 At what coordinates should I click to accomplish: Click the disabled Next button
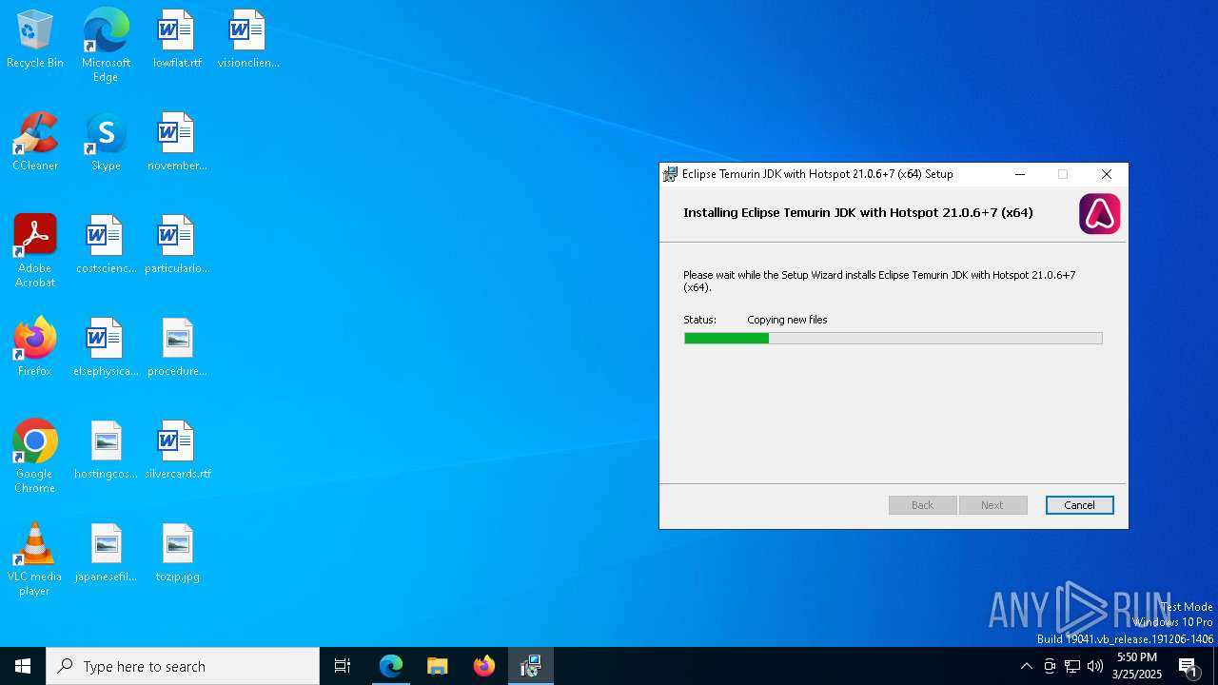coord(992,505)
